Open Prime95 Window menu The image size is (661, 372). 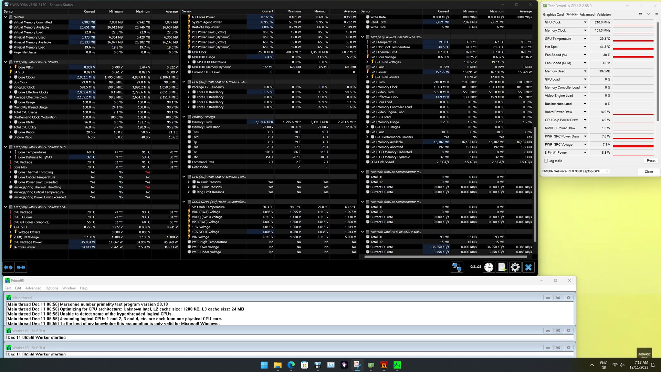69,288
